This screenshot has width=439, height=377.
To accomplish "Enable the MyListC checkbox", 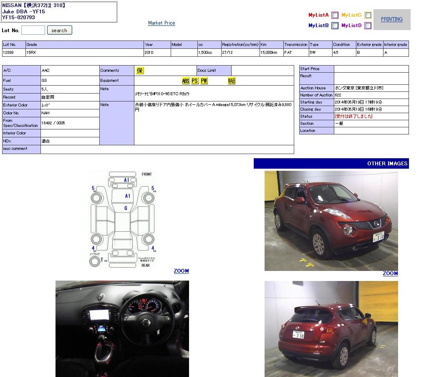I will (368, 15).
